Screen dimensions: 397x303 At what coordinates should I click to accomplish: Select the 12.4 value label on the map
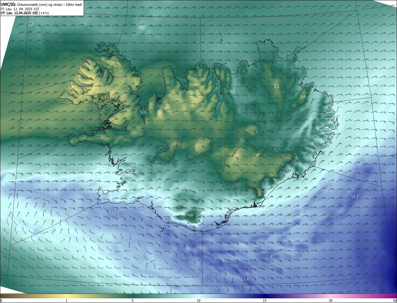click(115, 213)
